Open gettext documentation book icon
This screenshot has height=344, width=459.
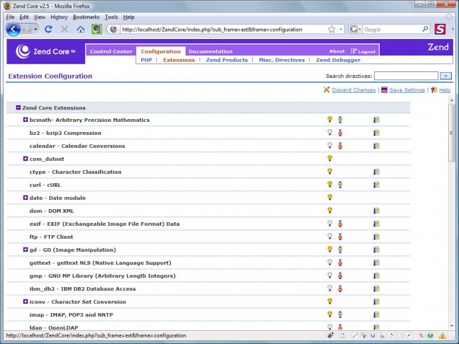tap(376, 263)
